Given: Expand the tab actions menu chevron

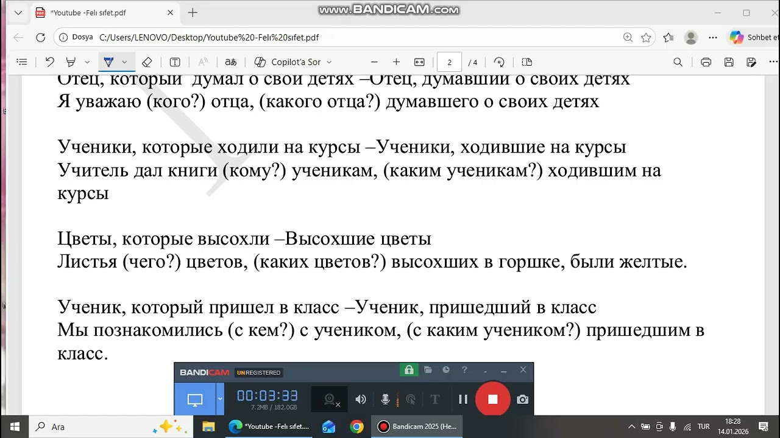Looking at the screenshot, I should tap(18, 13).
